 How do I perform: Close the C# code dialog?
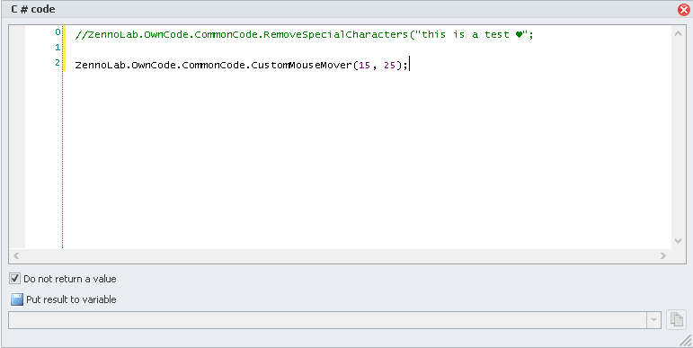[x=684, y=9]
